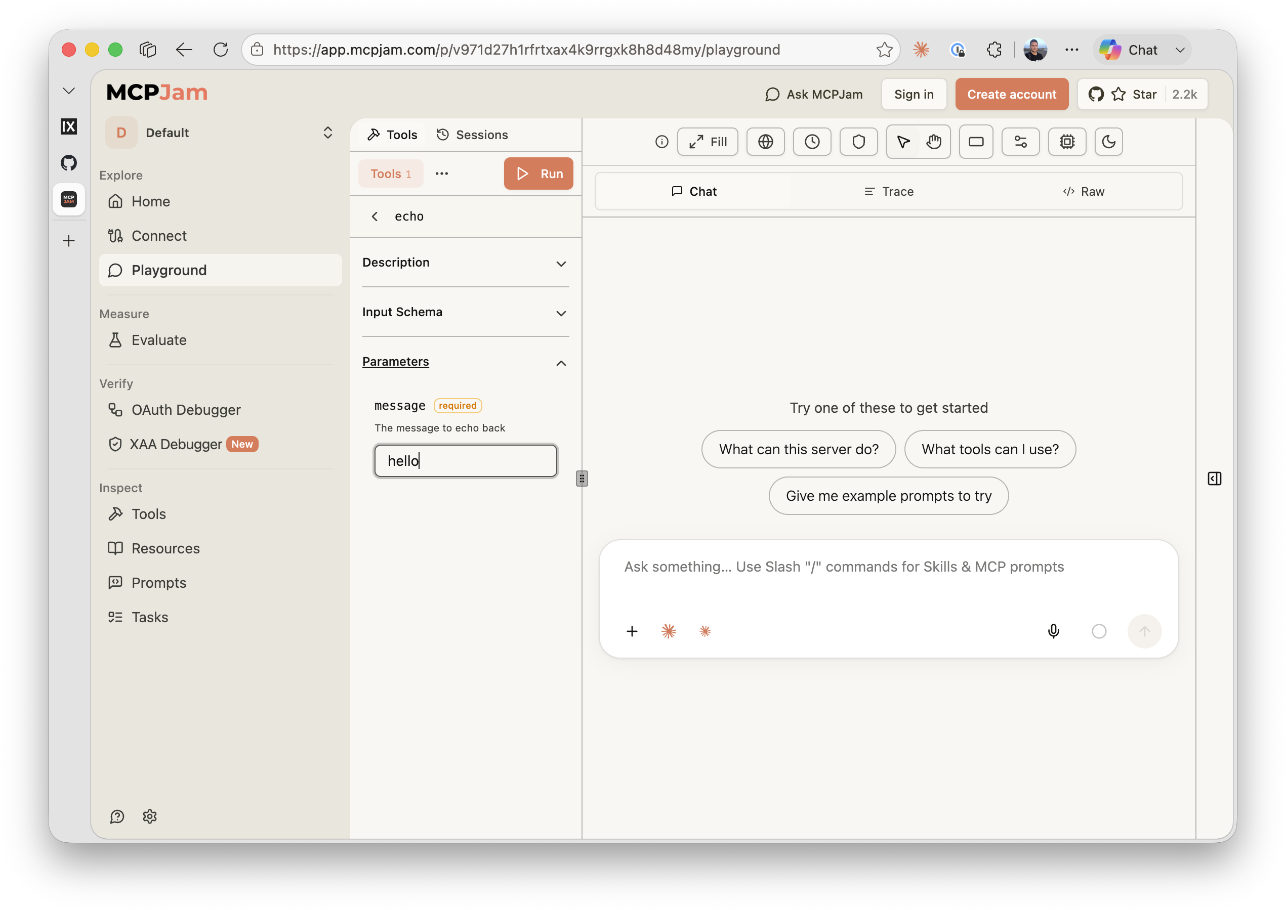Open the Sessions tab

click(x=472, y=135)
